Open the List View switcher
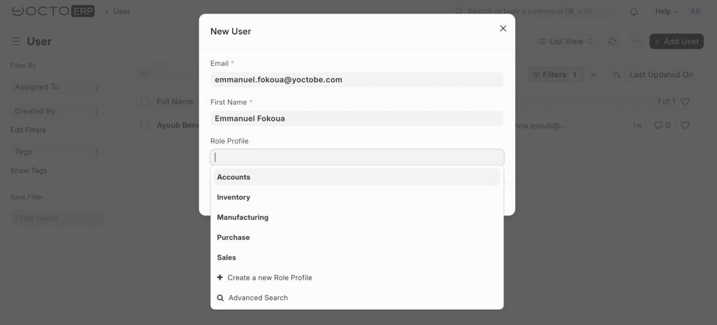The image size is (717, 325). click(x=565, y=41)
